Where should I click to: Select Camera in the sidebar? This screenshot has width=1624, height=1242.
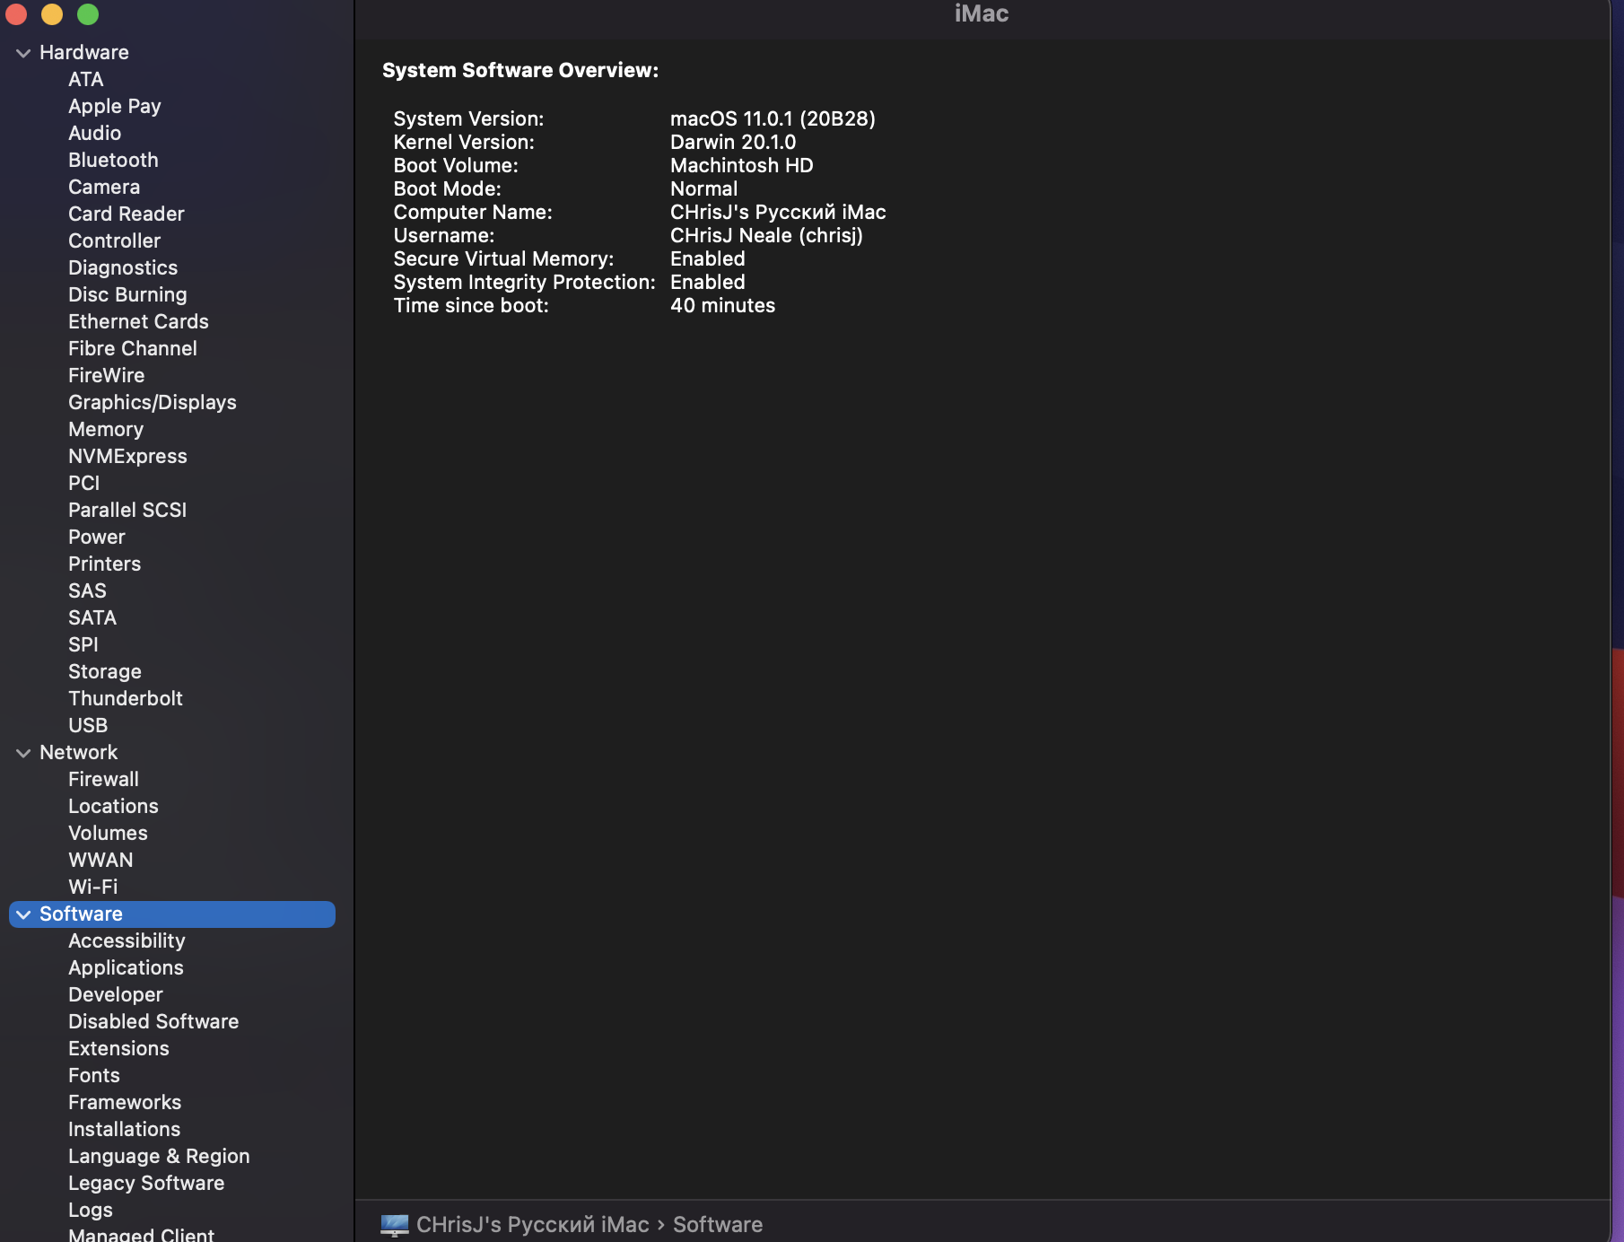[x=104, y=188]
